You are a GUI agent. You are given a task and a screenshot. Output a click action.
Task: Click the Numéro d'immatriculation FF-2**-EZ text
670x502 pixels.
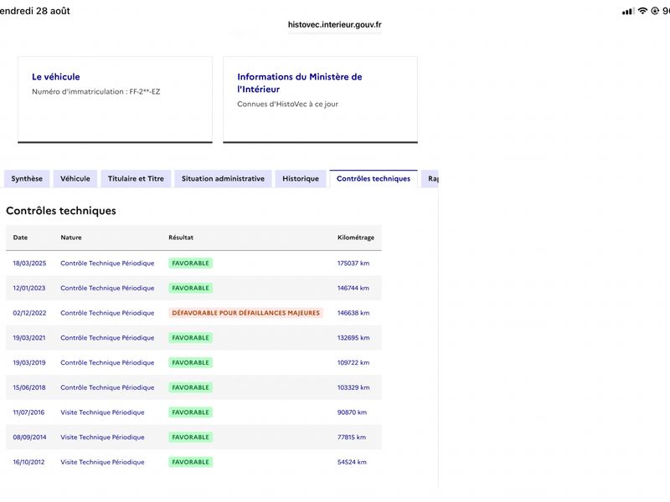96,91
